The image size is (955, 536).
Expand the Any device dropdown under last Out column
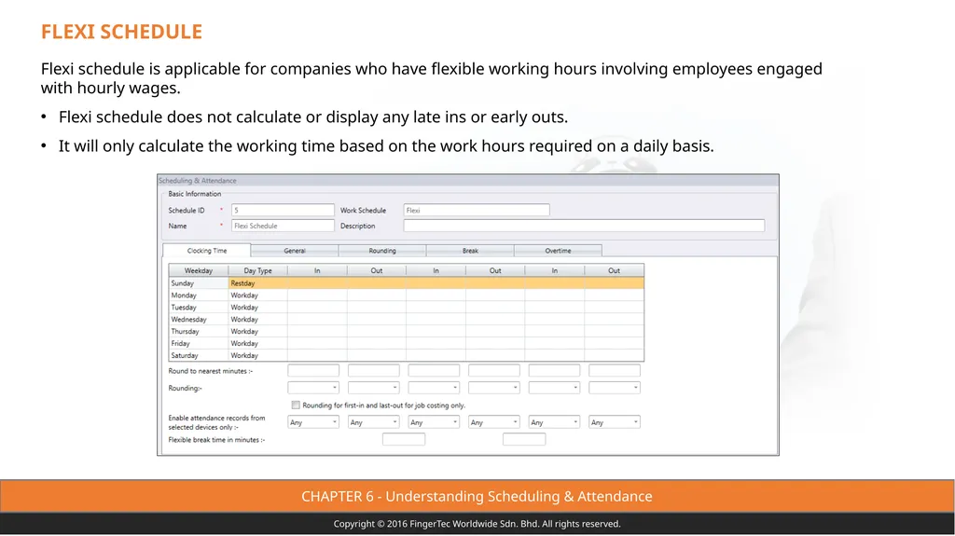click(615, 422)
